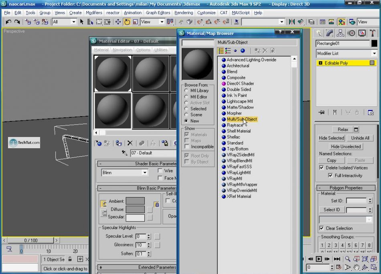Click the Hide Unselected button

pyautogui.click(x=346, y=147)
